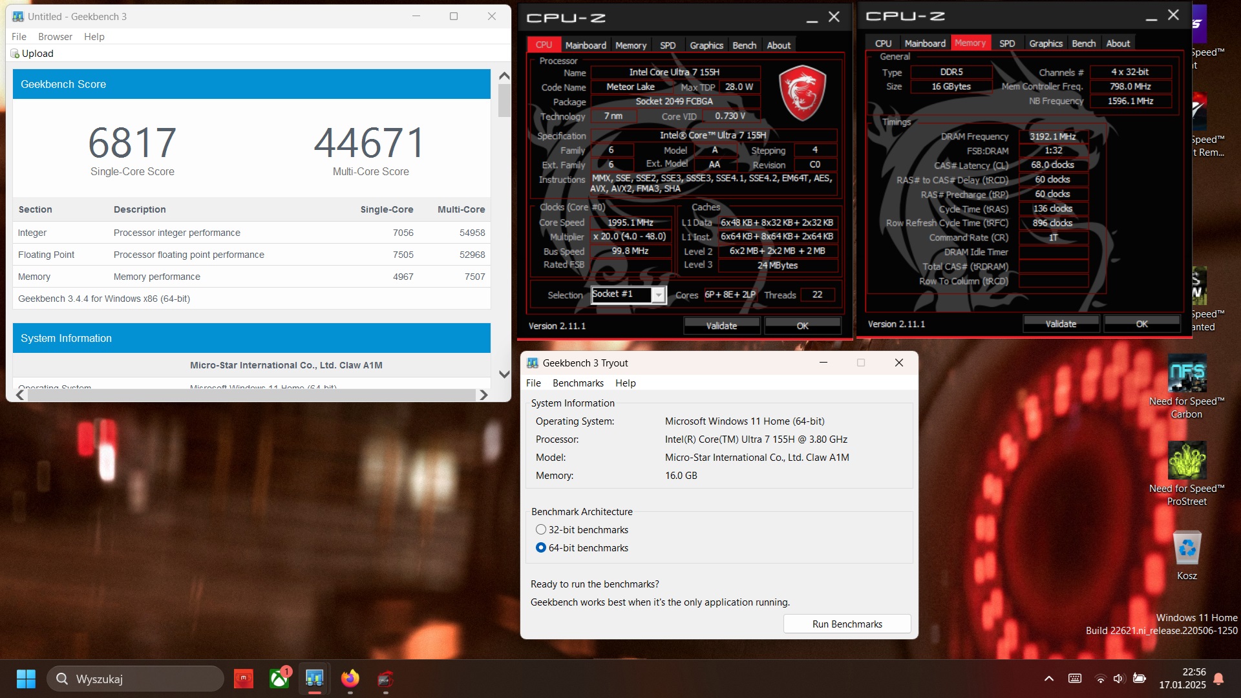Viewport: 1241px width, 698px height.
Task: Click the Untitled Geekbench 3 title icon
Action: click(18, 17)
